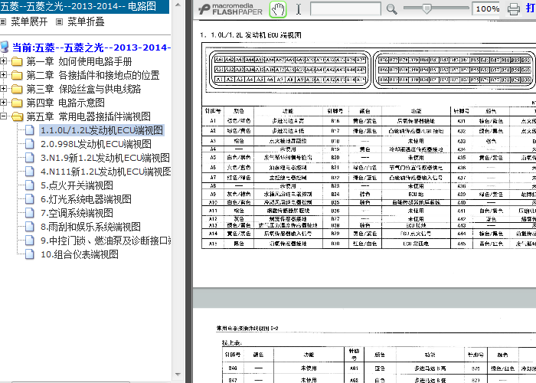
Task: Click the page icon of 6.灯光系统电器端视图
Action: click(30, 199)
